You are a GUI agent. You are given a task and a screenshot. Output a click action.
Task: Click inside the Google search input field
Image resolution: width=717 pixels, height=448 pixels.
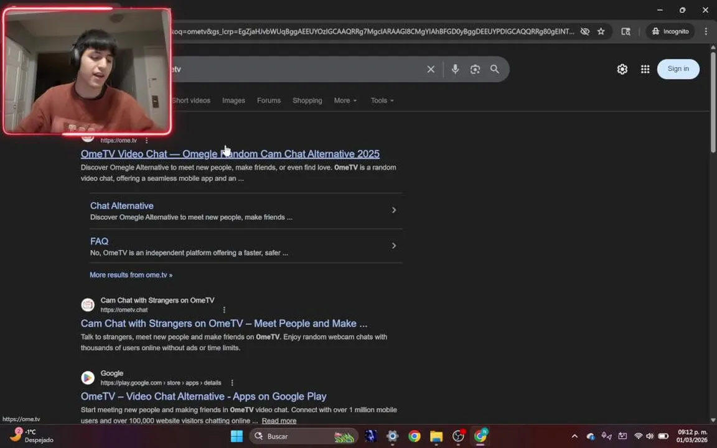click(x=298, y=69)
